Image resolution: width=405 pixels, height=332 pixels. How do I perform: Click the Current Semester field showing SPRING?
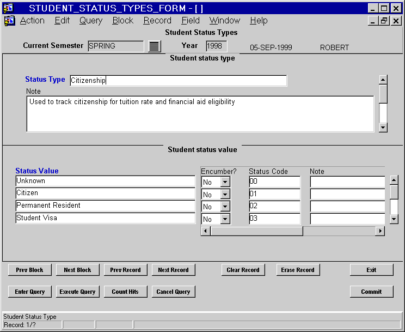click(116, 46)
